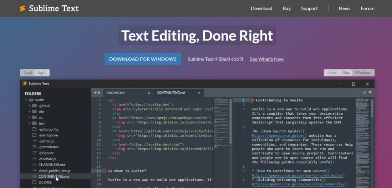This screenshot has width=392, height=188.
Task: Click the .gitignore file type icon
Action: point(34,153)
